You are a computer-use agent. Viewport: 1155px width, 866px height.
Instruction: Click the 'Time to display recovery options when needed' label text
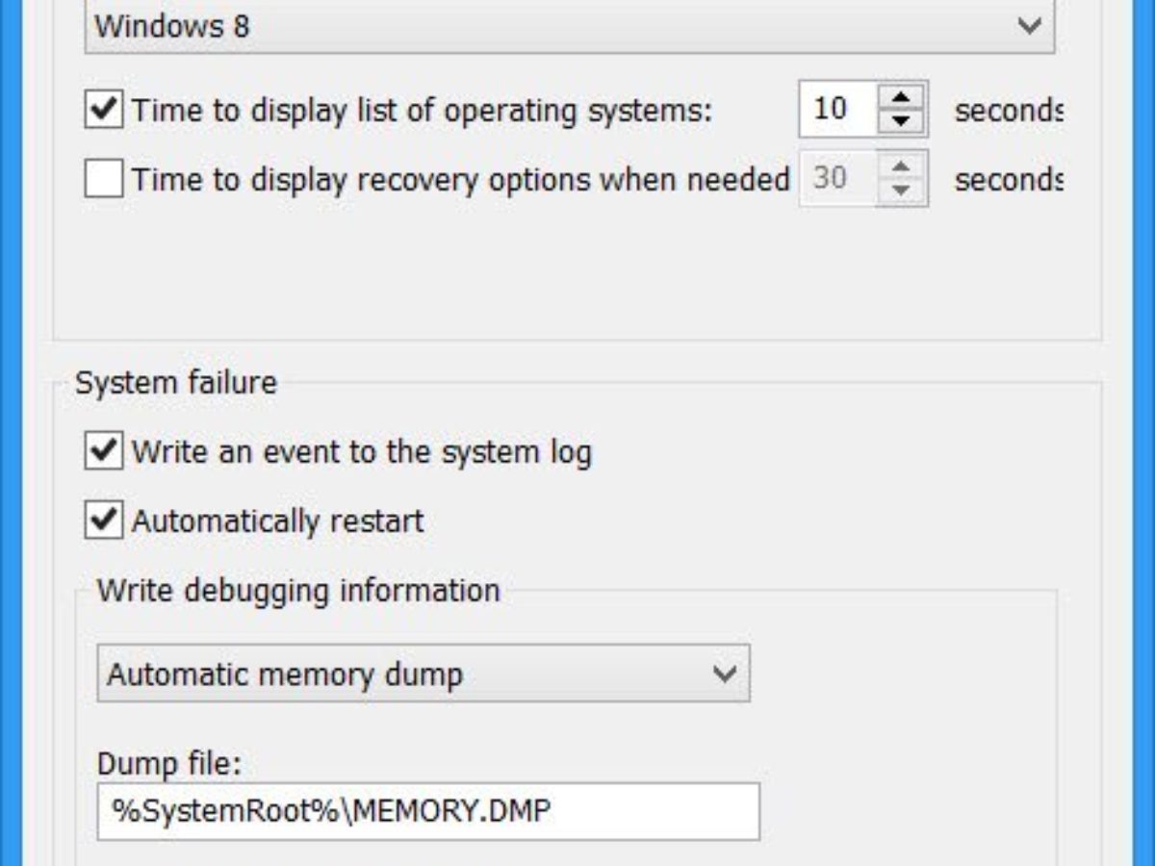pyautogui.click(x=460, y=179)
